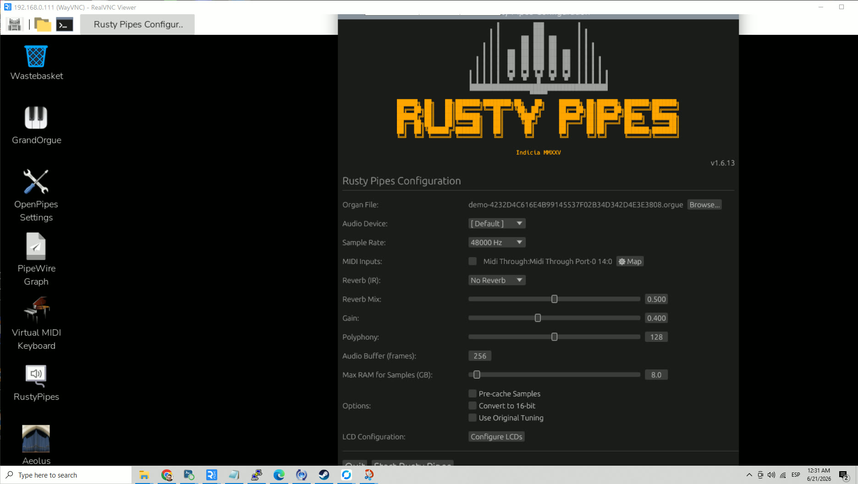Show hidden icons in the system tray

(x=749, y=475)
